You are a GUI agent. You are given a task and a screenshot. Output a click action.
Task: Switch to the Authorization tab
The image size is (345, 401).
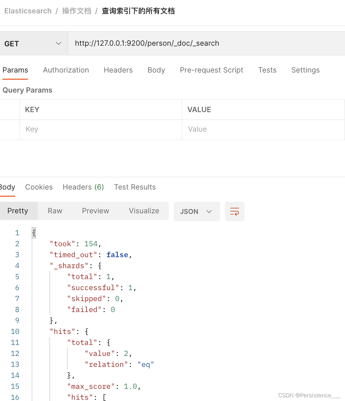click(66, 70)
